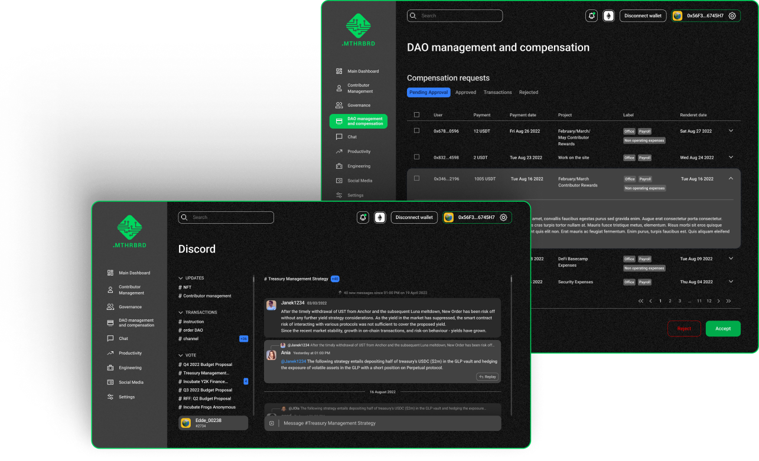The width and height of the screenshot is (759, 461).
Task: Click wallet avatar next to 0x56F3...6745H7 in Discord window
Action: coord(449,217)
